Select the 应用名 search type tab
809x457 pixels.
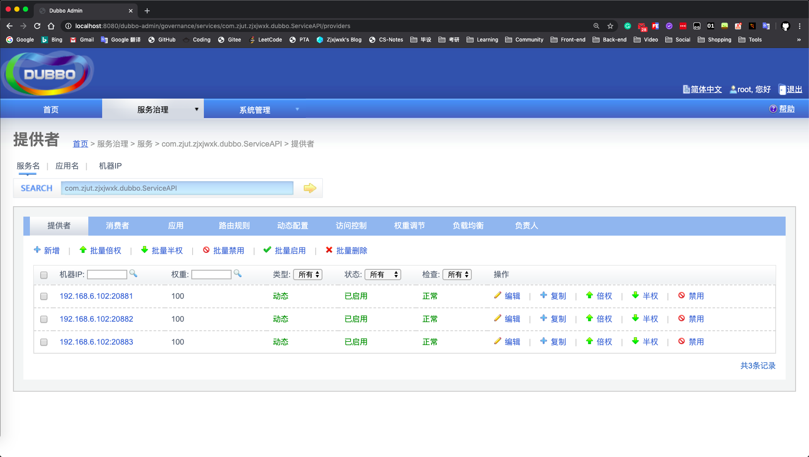coord(67,166)
